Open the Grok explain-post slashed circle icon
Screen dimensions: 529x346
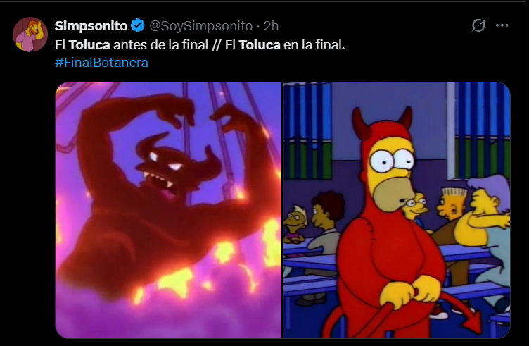point(478,25)
